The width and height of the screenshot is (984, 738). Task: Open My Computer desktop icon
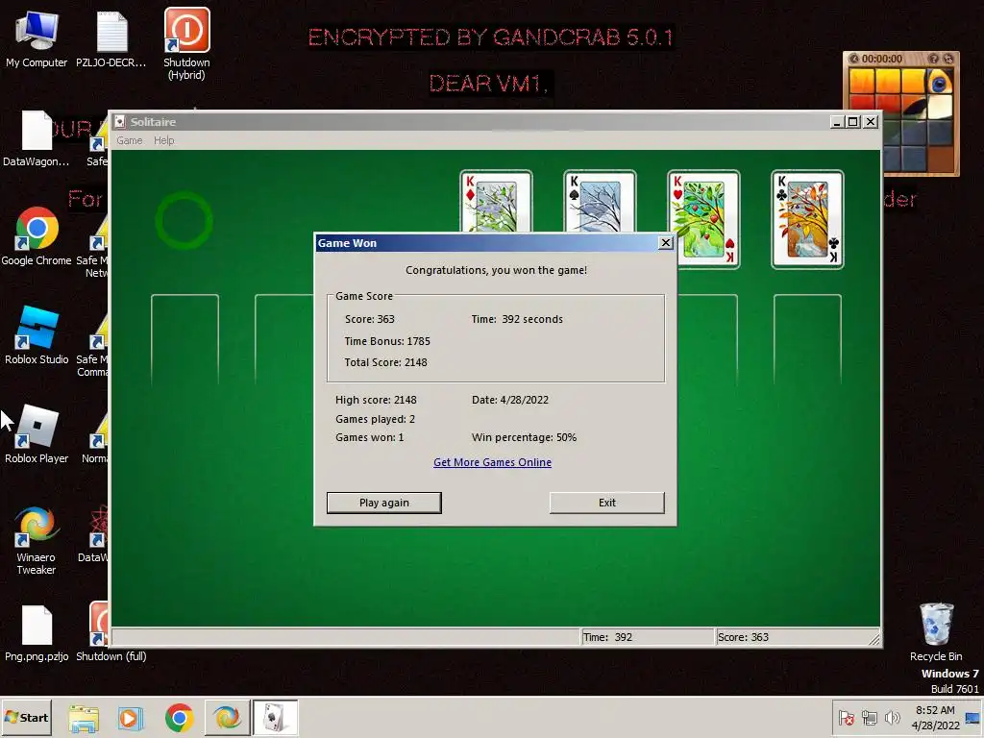pyautogui.click(x=37, y=37)
